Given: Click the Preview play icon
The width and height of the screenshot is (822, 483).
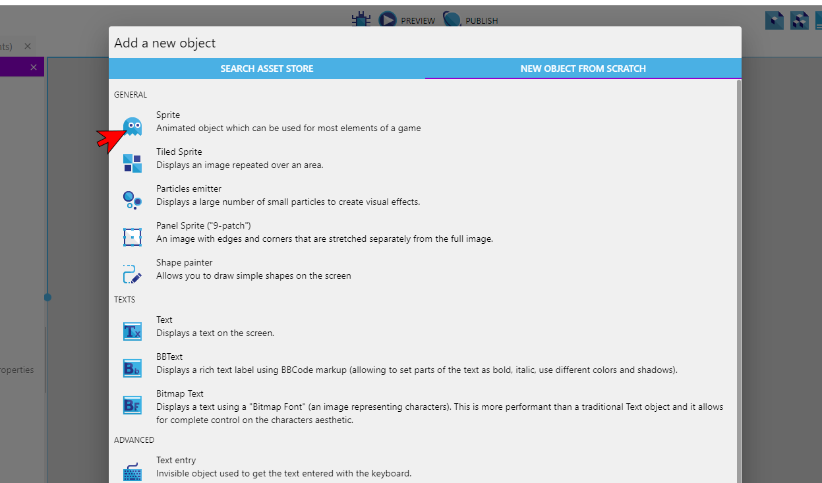Looking at the screenshot, I should pyautogui.click(x=388, y=20).
